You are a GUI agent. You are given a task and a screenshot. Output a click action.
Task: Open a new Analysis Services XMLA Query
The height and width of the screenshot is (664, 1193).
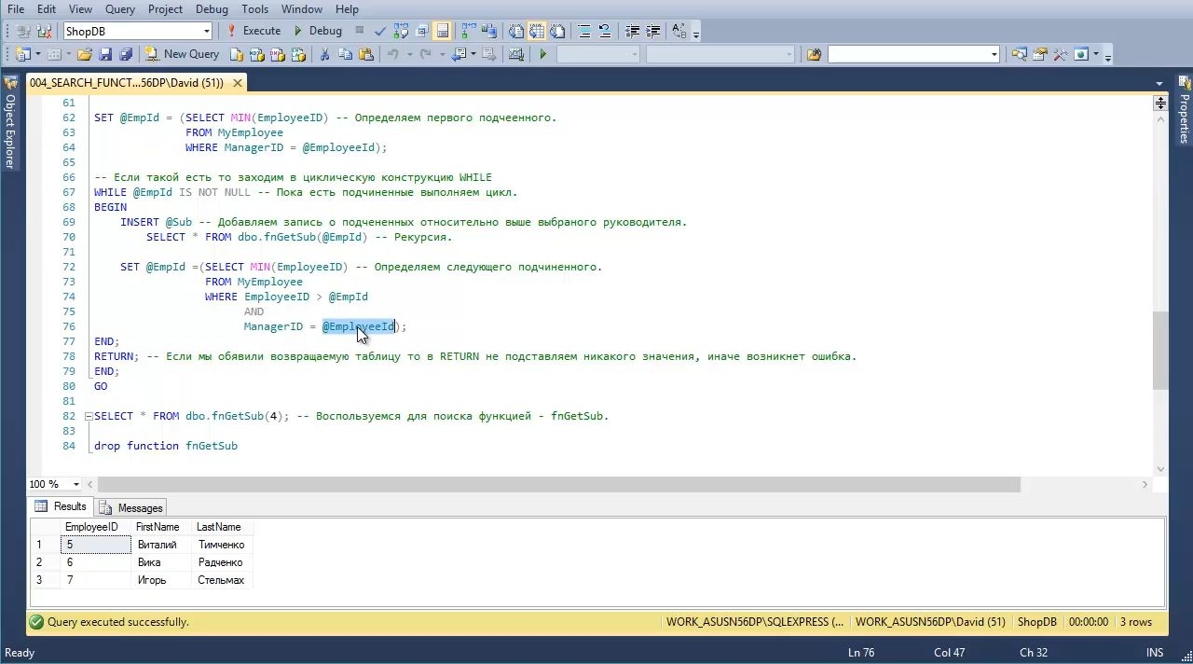click(298, 54)
